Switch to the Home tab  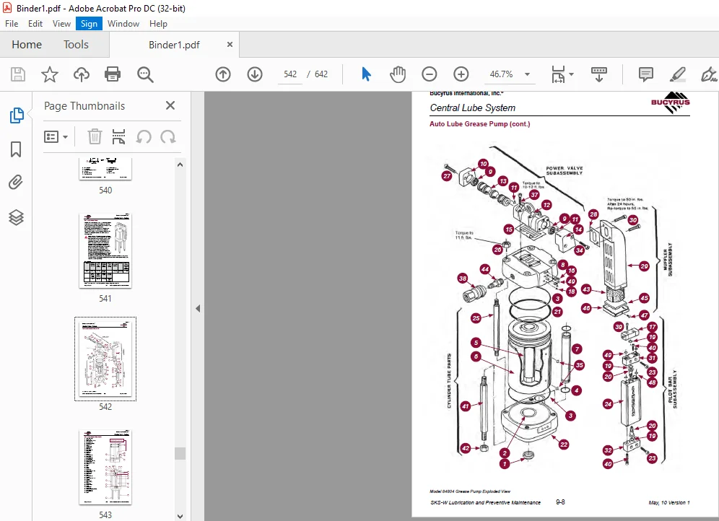(x=27, y=45)
